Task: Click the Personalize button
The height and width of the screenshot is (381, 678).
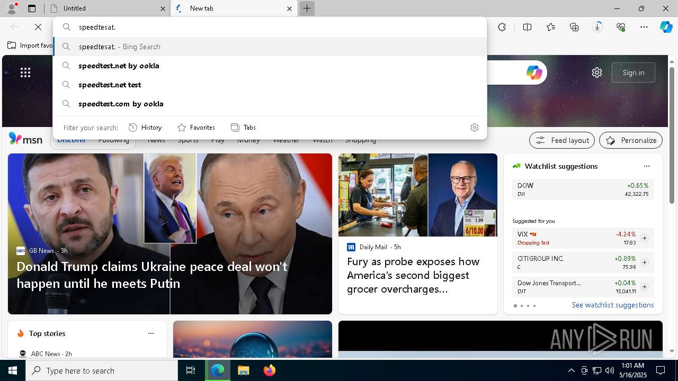Action: 631,140
